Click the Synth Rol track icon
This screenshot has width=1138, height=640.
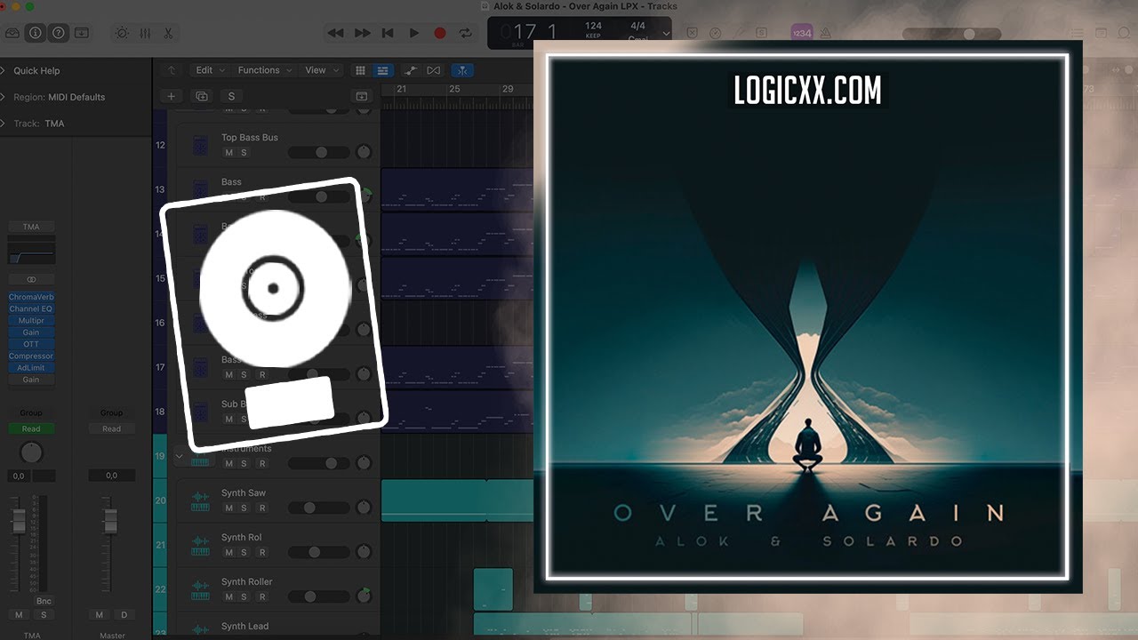[x=201, y=545]
